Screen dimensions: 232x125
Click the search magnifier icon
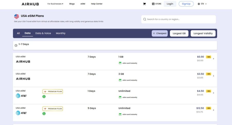pos(145,19)
